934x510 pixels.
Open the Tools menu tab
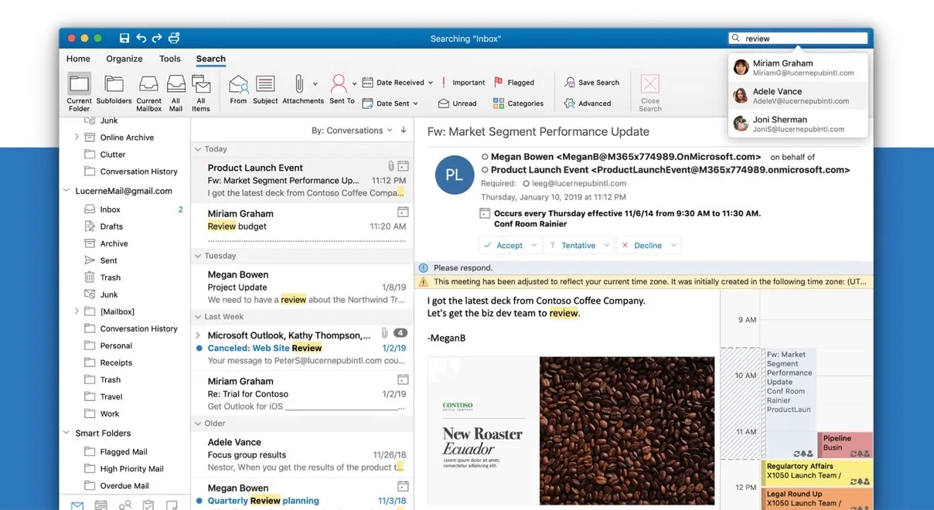point(170,59)
